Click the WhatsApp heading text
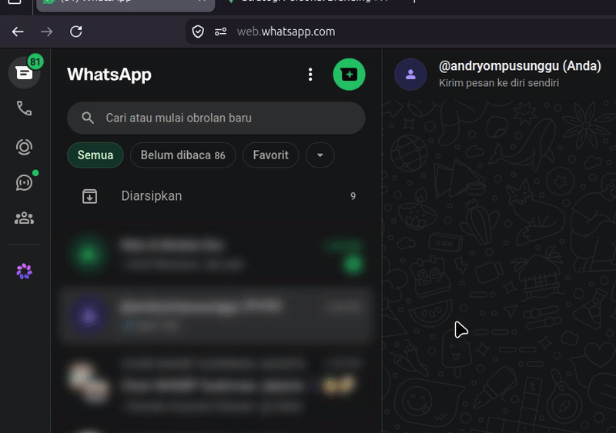Image resolution: width=616 pixels, height=433 pixels. (x=109, y=74)
